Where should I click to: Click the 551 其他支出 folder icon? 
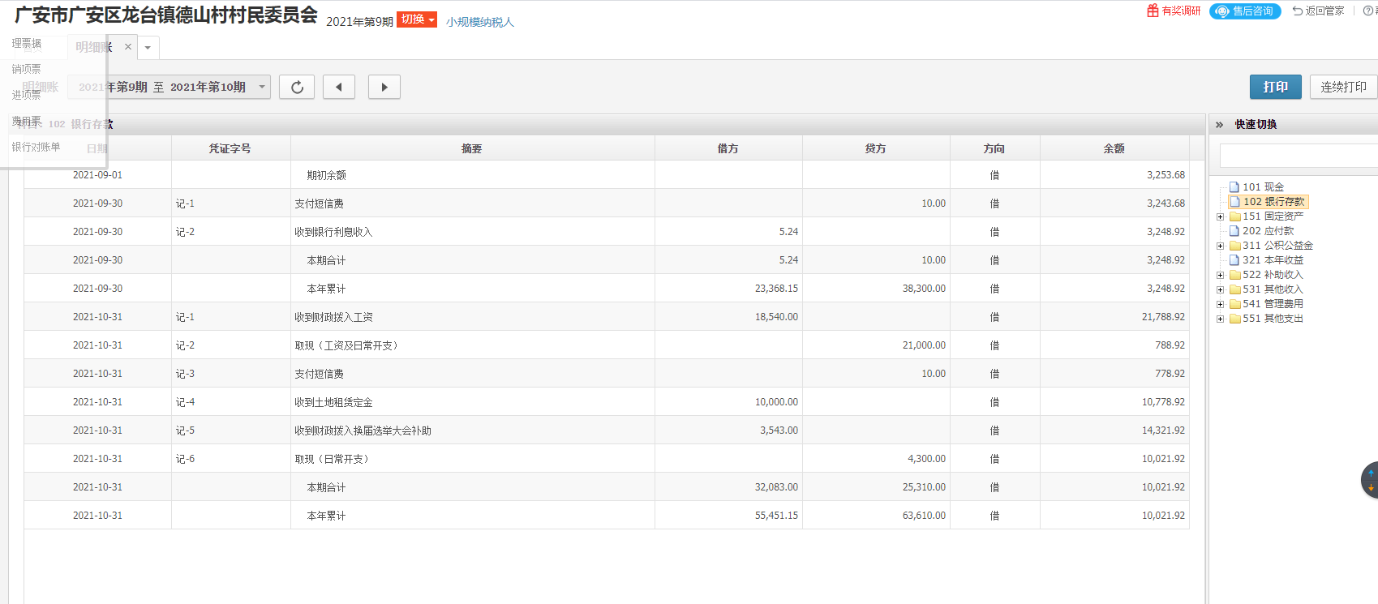tap(1234, 319)
